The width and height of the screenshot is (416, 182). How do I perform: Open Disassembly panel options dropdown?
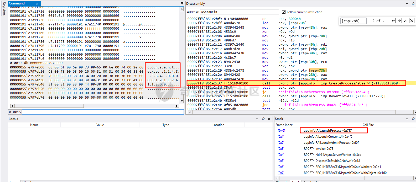[407, 4]
